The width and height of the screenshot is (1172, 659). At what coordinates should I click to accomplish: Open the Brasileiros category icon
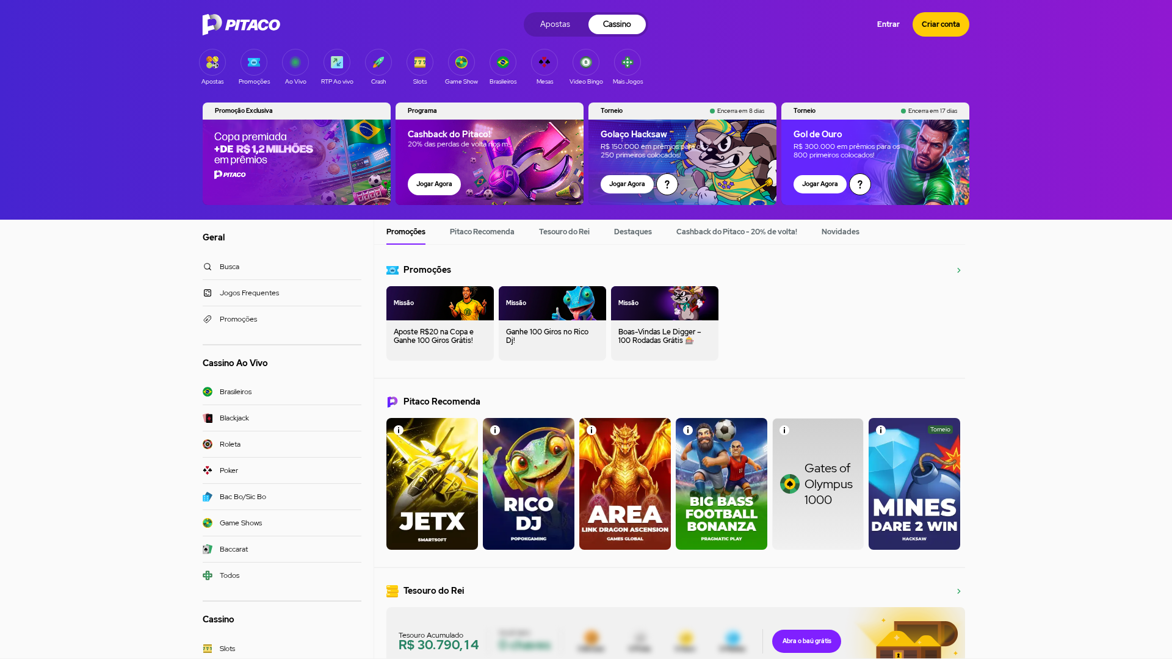point(503,62)
